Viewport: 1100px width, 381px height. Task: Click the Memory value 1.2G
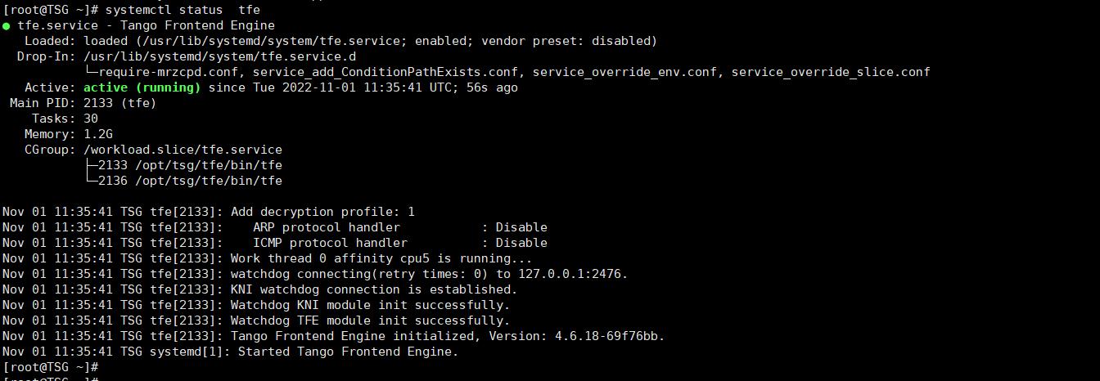pos(98,134)
